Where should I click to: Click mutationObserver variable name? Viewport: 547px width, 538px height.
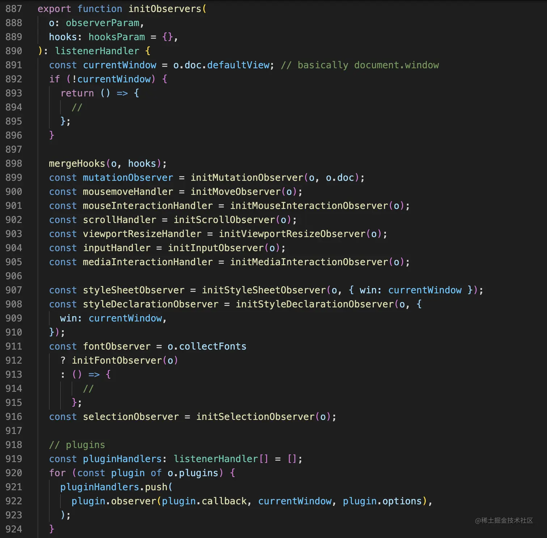[x=128, y=178]
